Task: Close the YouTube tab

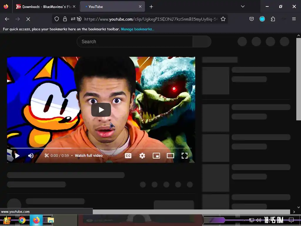Action: click(x=140, y=6)
